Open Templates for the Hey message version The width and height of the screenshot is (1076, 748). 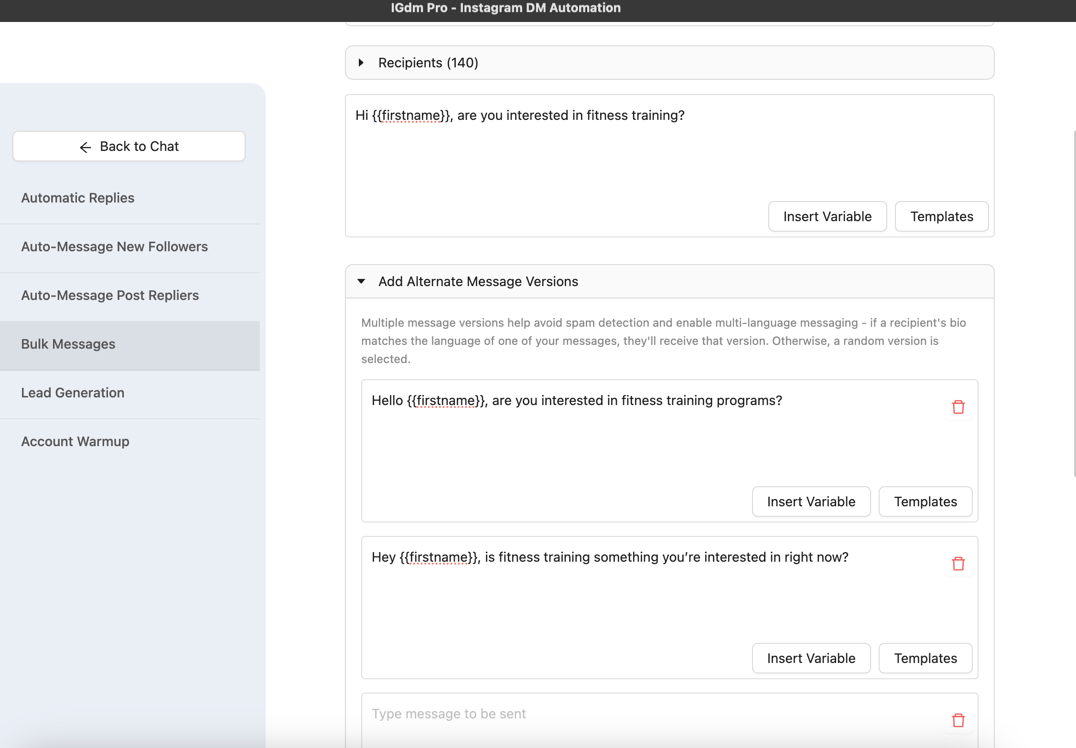925,658
